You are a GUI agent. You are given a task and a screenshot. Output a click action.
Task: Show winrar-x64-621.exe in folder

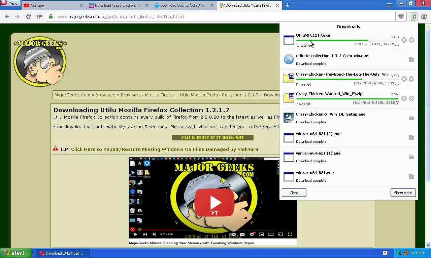click(x=411, y=176)
